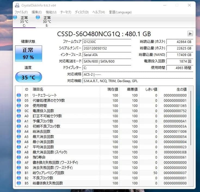Screen dimensions: 200x192
Task: Open the 編集(E) menu
Action: pyautogui.click(x=37, y=12)
